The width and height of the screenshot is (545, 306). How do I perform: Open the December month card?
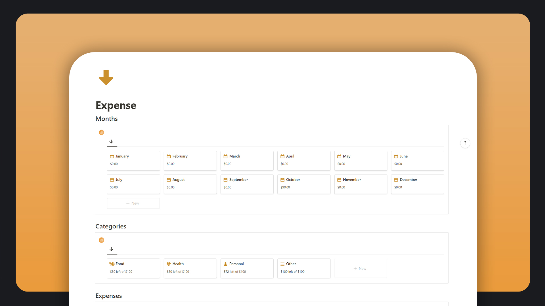point(417,184)
